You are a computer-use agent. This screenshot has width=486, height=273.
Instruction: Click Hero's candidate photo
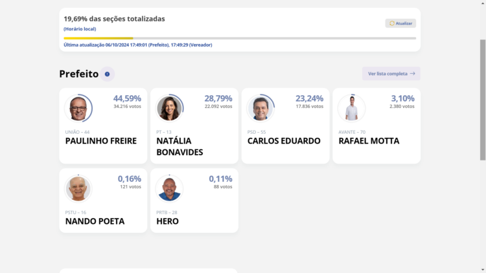point(169,188)
